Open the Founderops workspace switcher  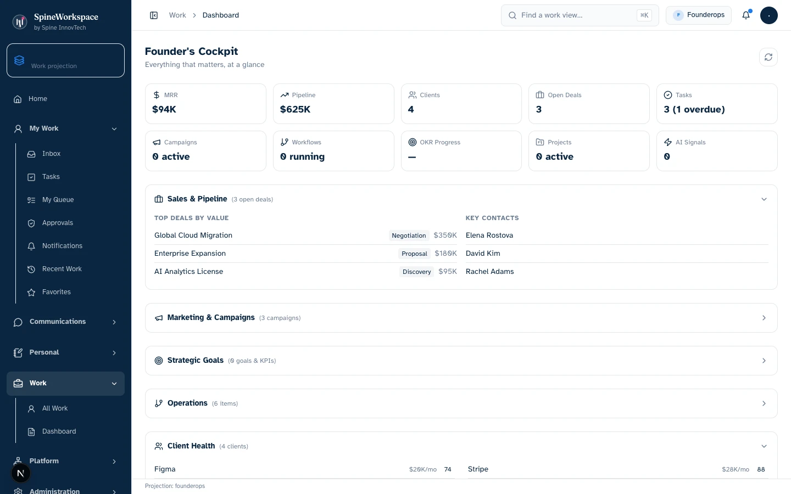point(699,15)
